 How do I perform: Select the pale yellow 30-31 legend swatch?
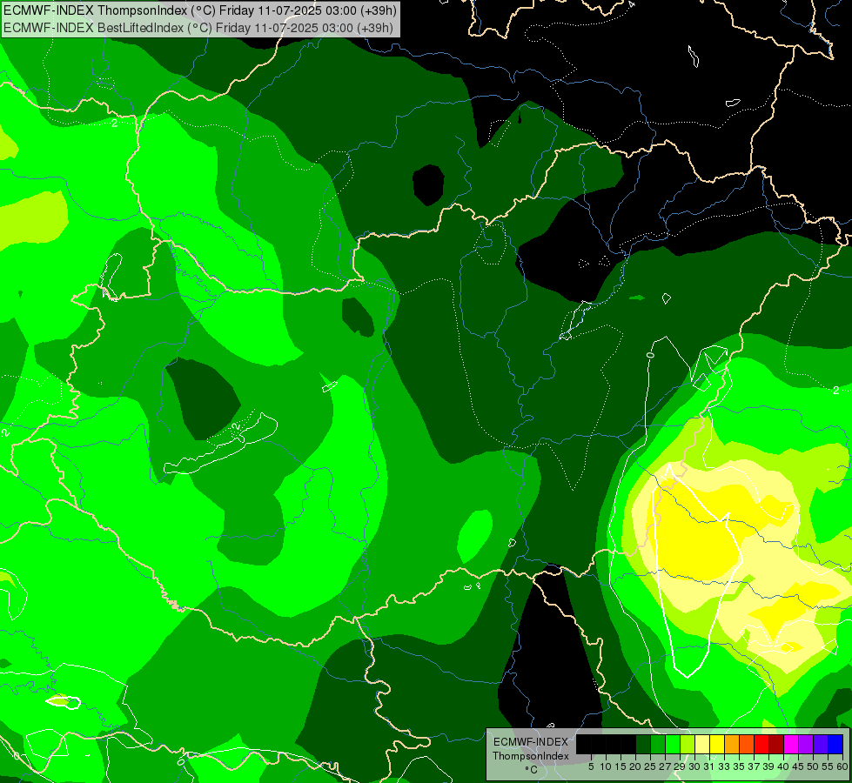point(702,744)
